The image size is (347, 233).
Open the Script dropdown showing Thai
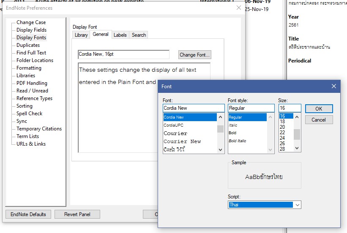point(265,205)
